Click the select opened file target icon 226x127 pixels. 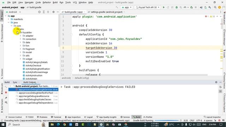coord(39,12)
